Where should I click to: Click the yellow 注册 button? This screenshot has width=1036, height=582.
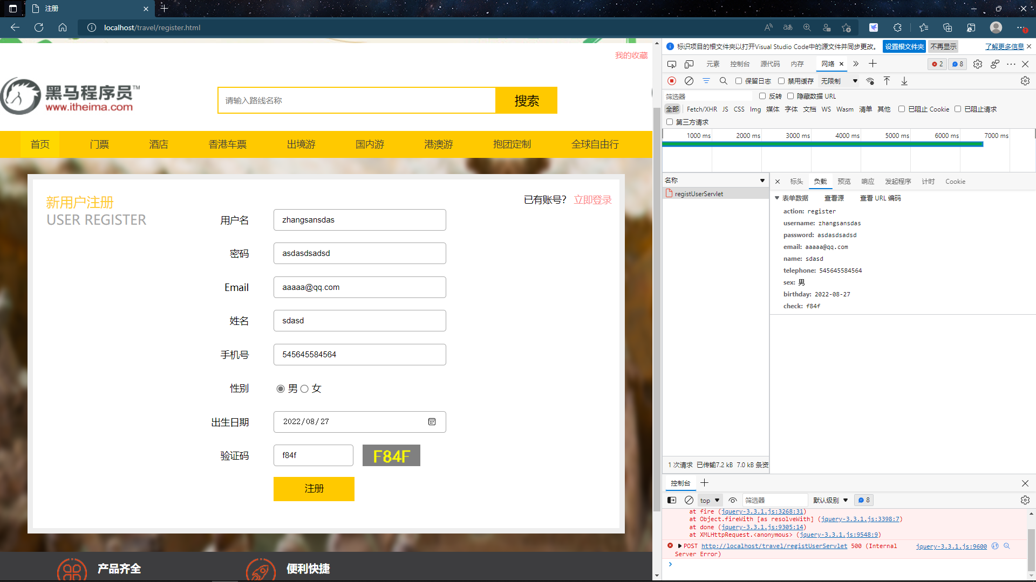click(314, 489)
